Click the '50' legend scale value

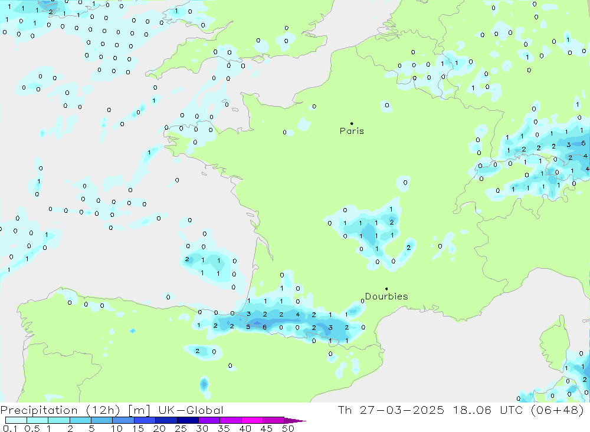coord(288,428)
